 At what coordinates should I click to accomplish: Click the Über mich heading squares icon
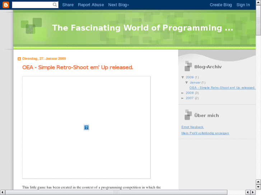(188, 115)
